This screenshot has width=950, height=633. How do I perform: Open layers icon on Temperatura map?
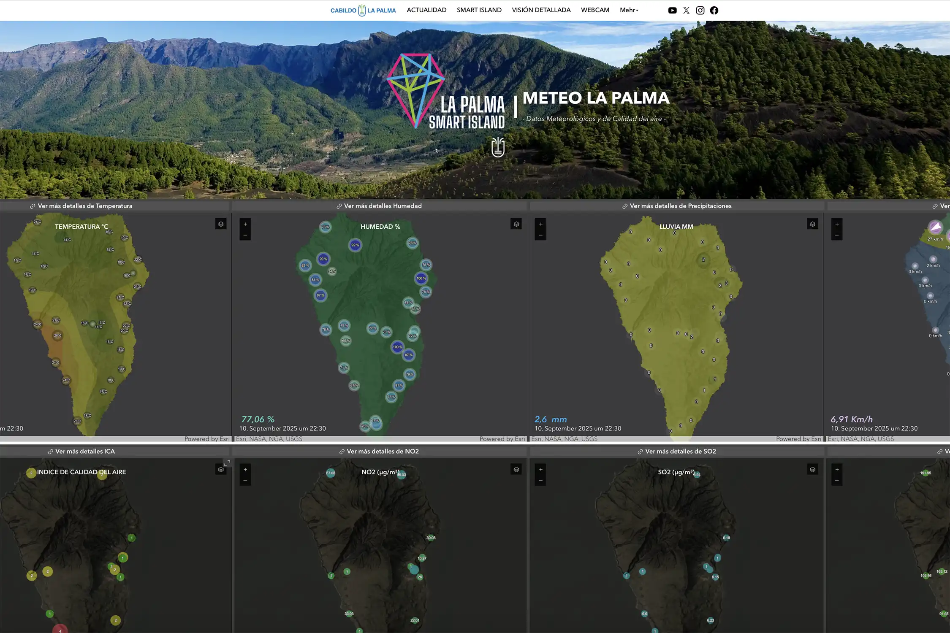click(x=221, y=224)
